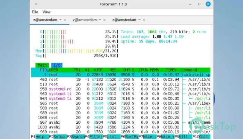Image resolution: width=243 pixels, height=139 pixels.
Task: Click the Swp usage meter bar
Action: (77, 56)
